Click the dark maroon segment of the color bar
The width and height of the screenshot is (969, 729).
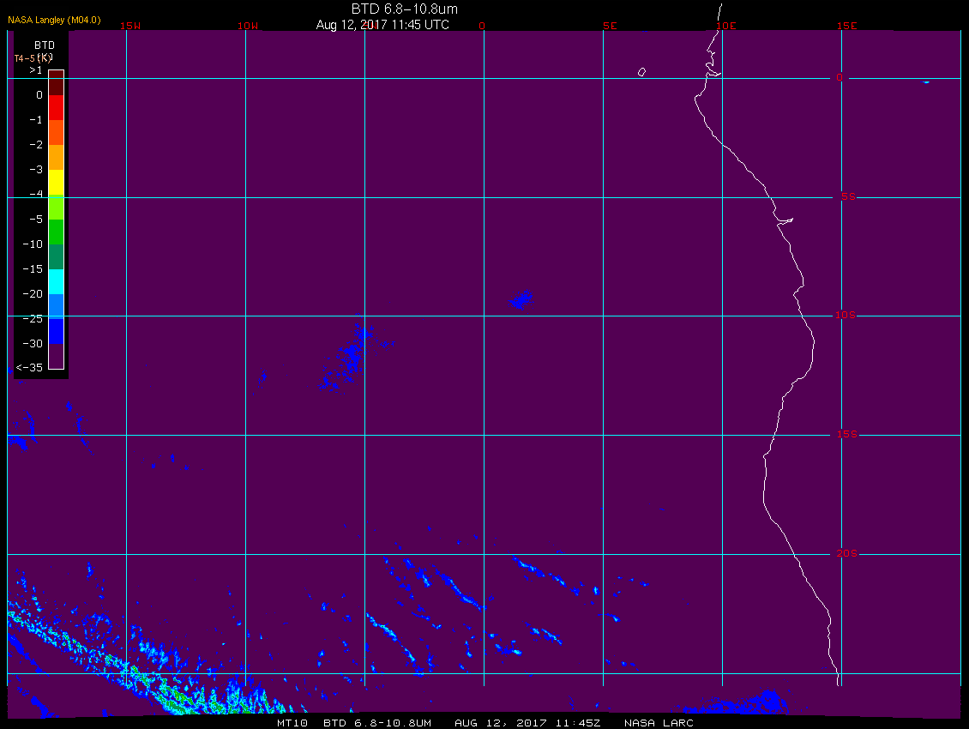coord(57,83)
